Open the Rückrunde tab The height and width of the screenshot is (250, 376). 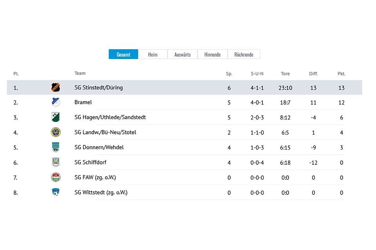(244, 54)
